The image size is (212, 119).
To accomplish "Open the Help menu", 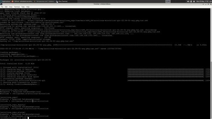I will pos(28,7).
